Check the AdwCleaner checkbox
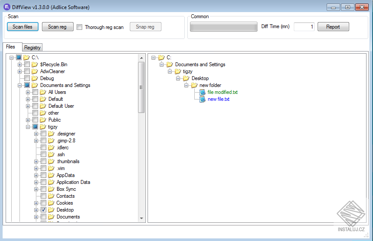This screenshot has width=373, height=241. pyautogui.click(x=27, y=71)
